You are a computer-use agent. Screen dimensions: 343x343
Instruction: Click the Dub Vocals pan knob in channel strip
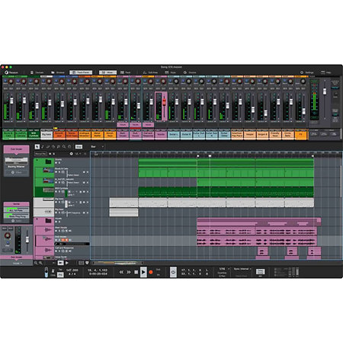[x=8, y=236]
